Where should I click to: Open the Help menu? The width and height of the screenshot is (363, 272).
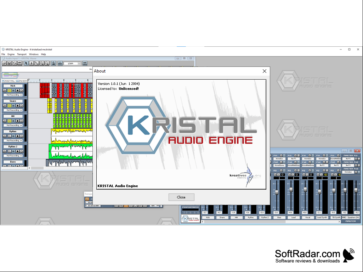click(44, 54)
